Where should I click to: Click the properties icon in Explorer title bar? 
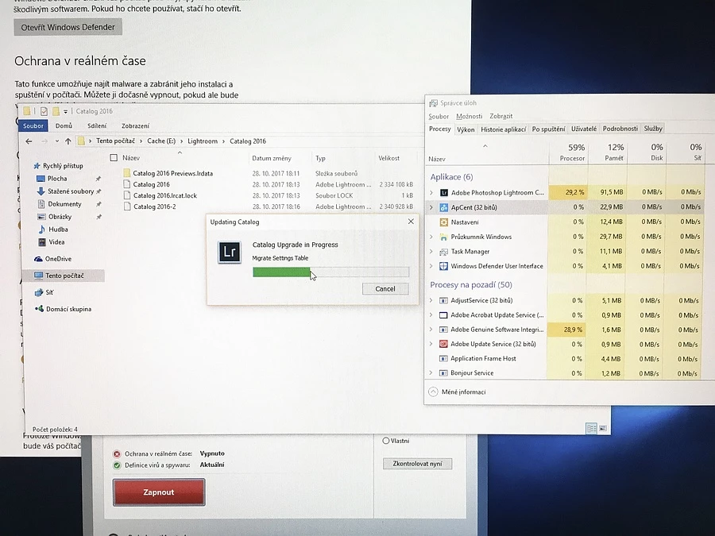[x=44, y=111]
